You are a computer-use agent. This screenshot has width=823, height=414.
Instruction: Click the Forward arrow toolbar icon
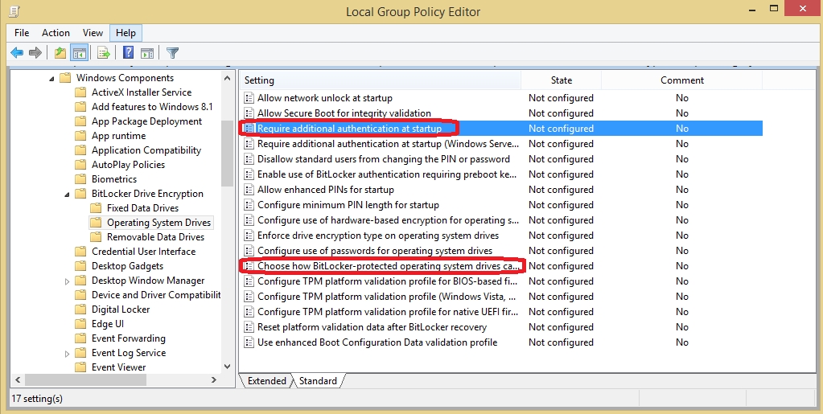click(35, 52)
